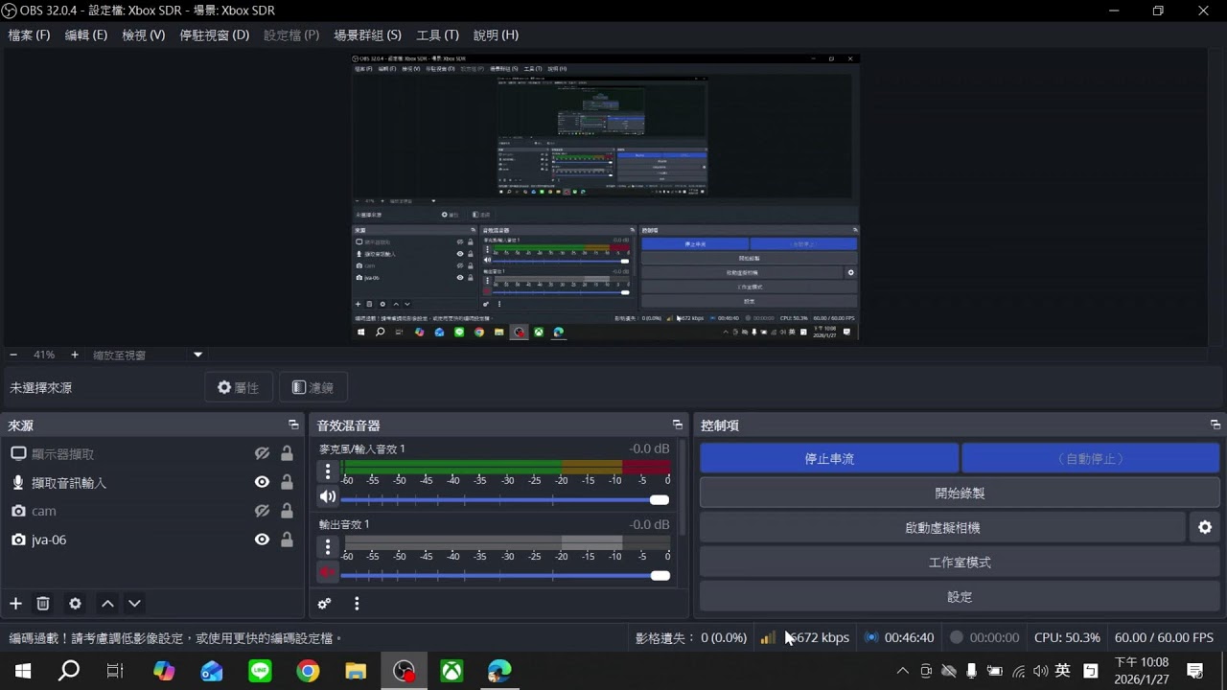Click 停止串流 to stop streaming
This screenshot has width=1227, height=690.
point(829,459)
